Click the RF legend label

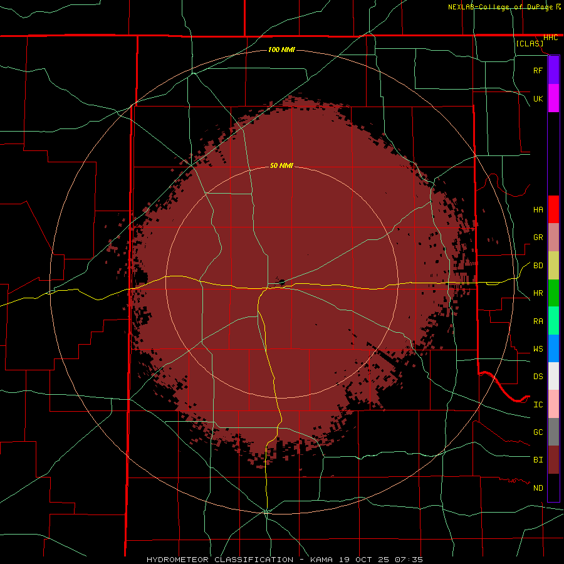pyautogui.click(x=538, y=70)
